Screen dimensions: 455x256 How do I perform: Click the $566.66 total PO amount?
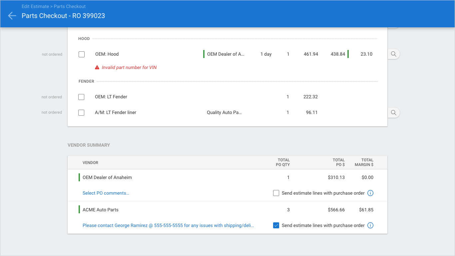coord(336,210)
